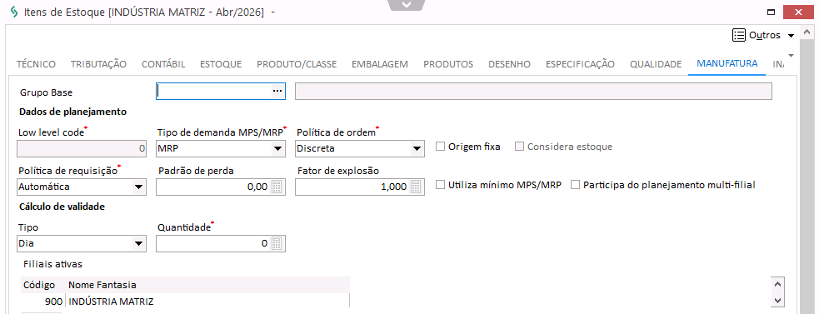Open calculator for Quantidade field
Viewport: 819px width, 314px height.
[277, 243]
